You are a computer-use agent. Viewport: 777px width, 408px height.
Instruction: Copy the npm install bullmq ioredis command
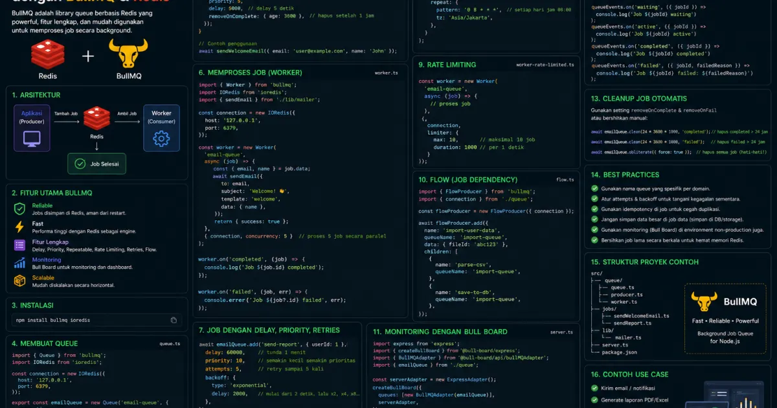coord(174,320)
